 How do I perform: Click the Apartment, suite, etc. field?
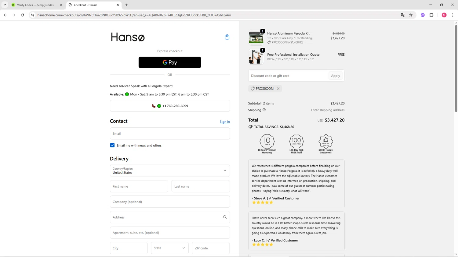pos(170,233)
